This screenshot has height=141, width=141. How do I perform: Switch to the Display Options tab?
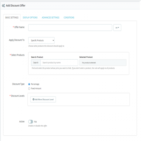[x=30, y=18]
